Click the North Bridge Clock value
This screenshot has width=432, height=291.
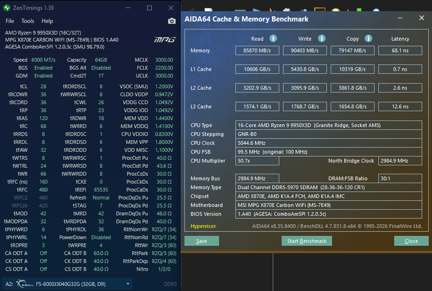pyautogui.click(x=400, y=161)
